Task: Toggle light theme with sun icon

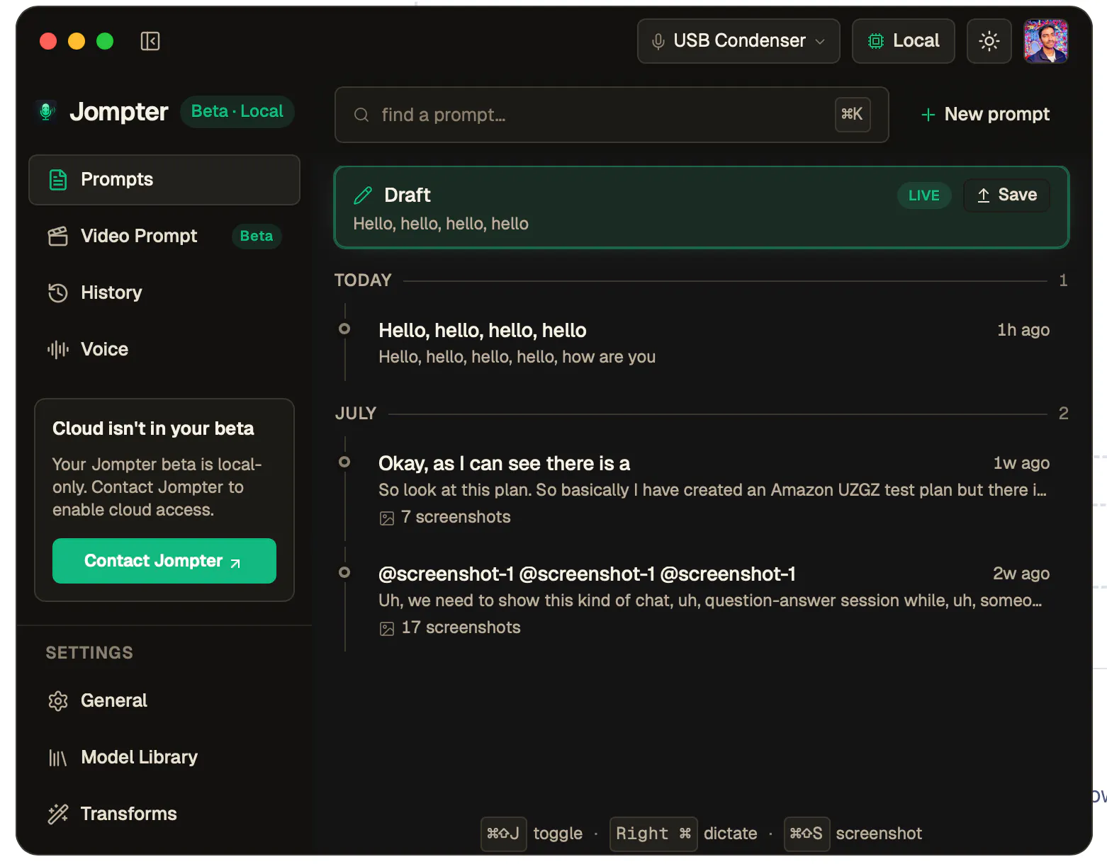Action: (989, 41)
